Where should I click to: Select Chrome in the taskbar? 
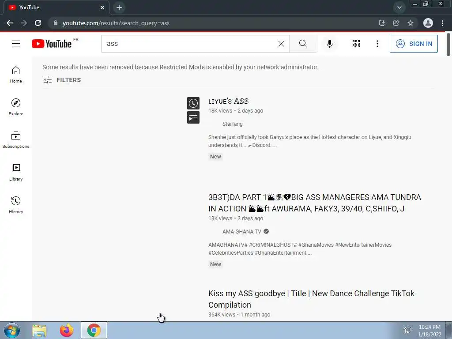coord(94,330)
